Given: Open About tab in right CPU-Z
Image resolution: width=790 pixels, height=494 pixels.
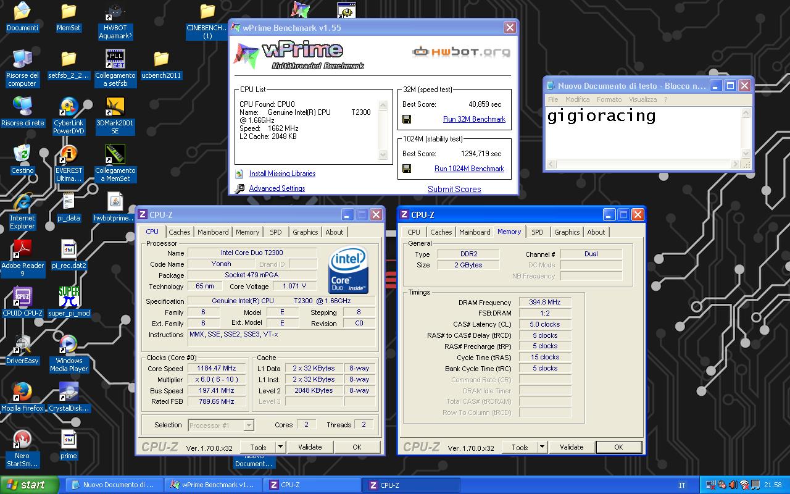Looking at the screenshot, I should (596, 232).
